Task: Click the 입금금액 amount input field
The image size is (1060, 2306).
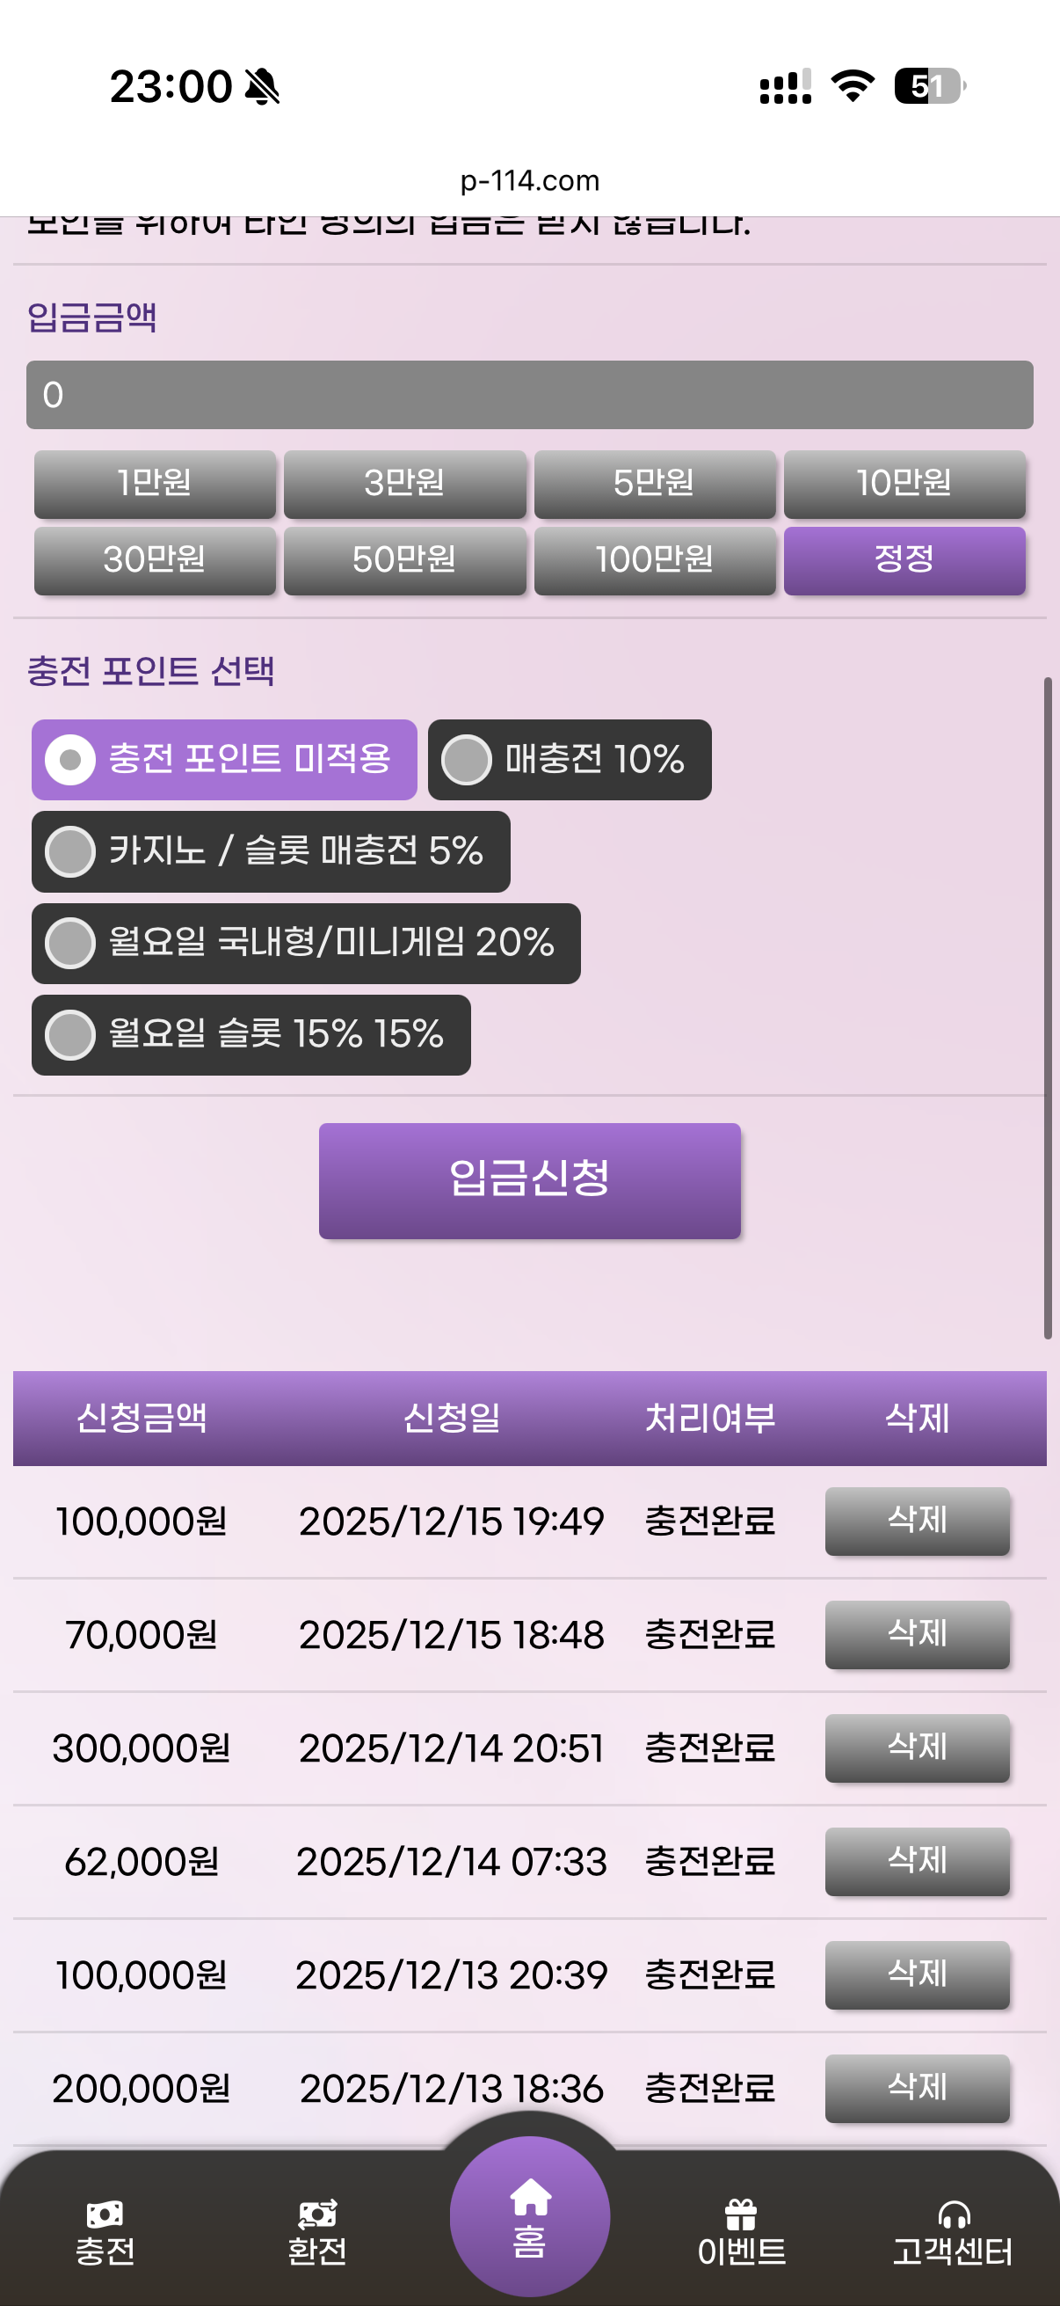Action: pos(529,395)
